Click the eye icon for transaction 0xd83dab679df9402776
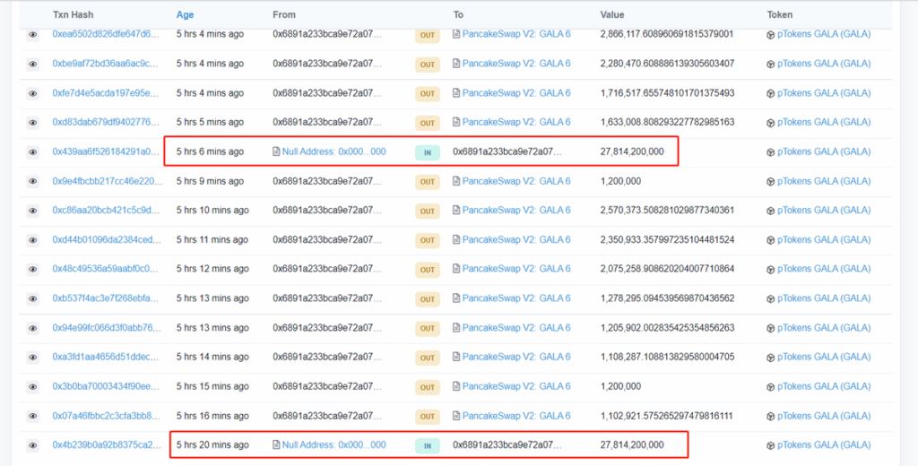 (33, 123)
